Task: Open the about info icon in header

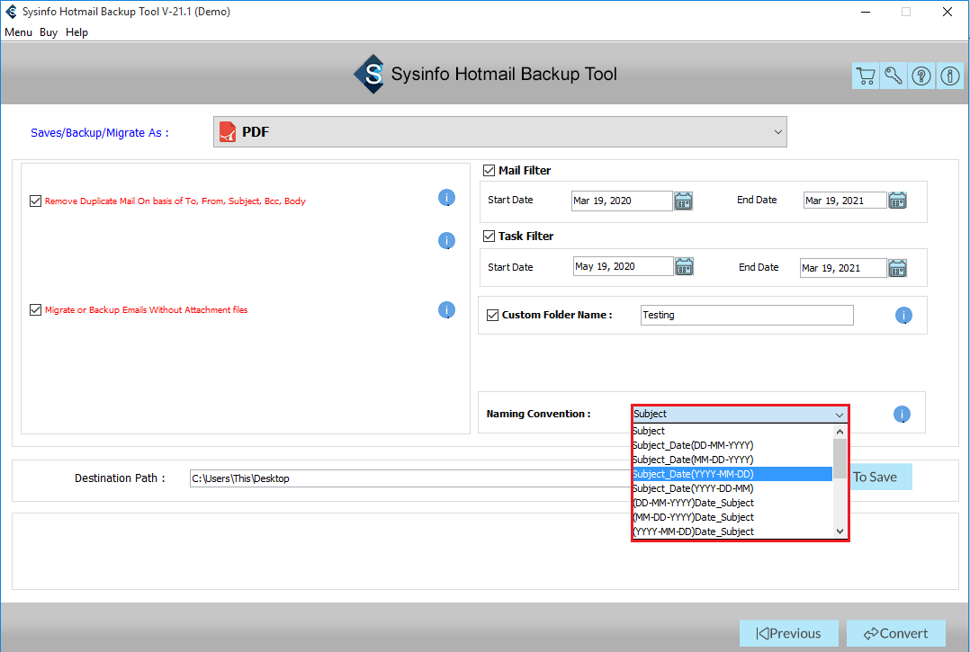Action: 949,76
